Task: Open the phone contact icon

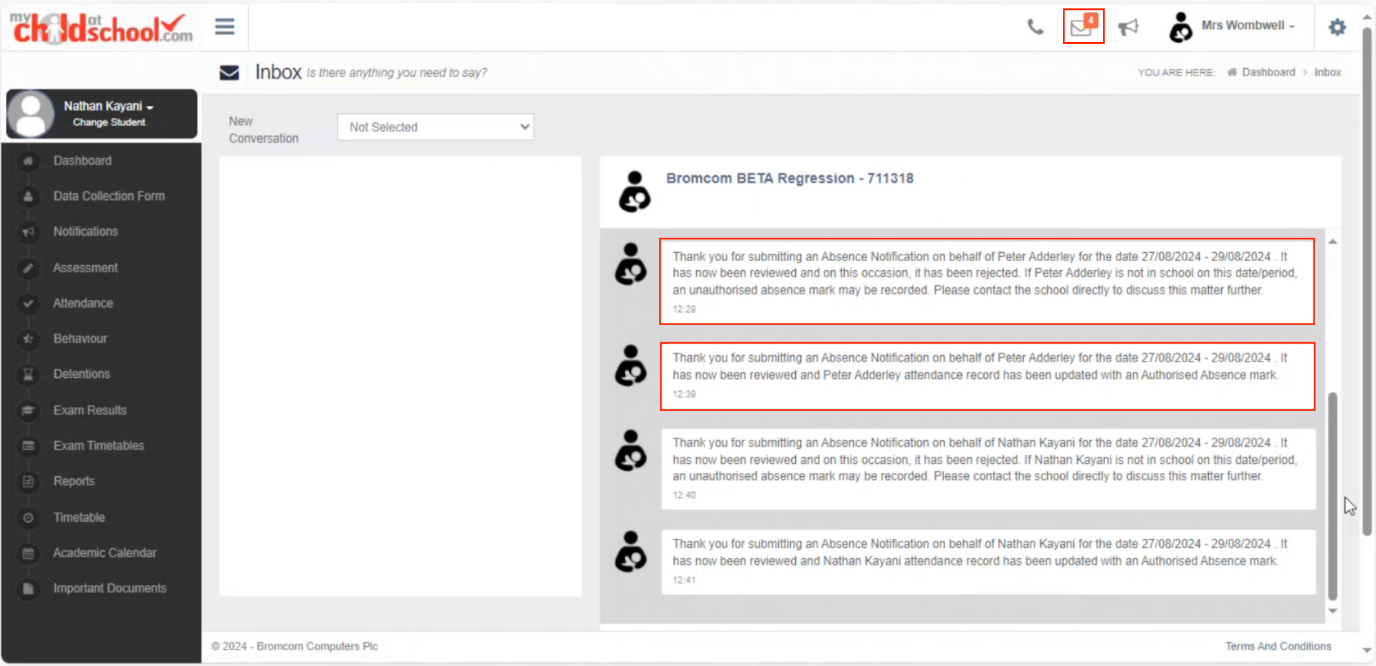Action: point(1035,26)
